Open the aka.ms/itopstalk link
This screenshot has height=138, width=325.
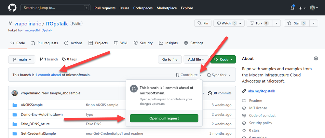coord(262,91)
